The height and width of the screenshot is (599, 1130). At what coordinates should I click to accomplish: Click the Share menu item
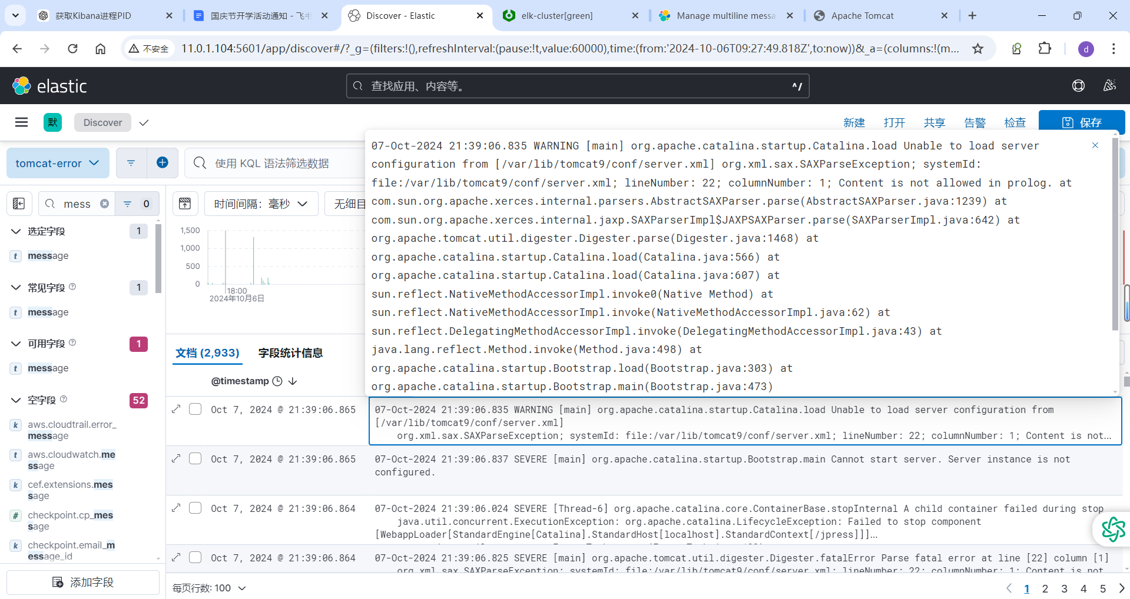tap(935, 122)
